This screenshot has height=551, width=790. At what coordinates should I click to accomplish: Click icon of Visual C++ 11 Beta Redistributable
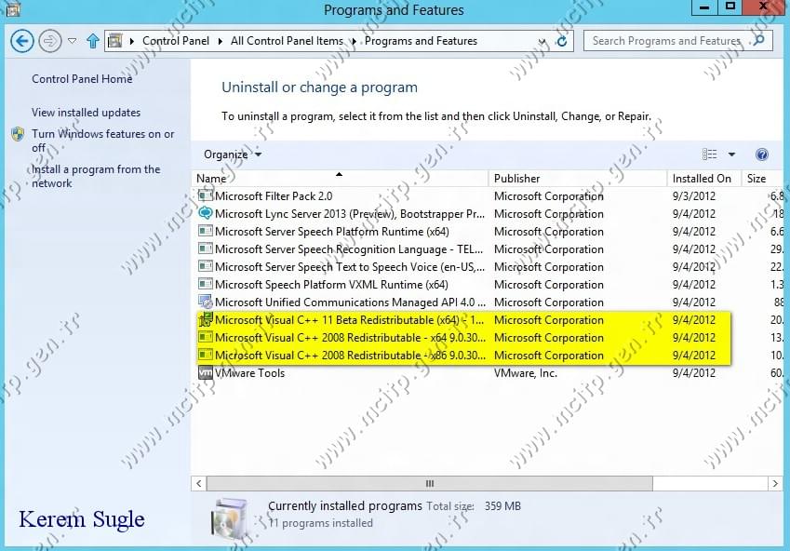205,319
